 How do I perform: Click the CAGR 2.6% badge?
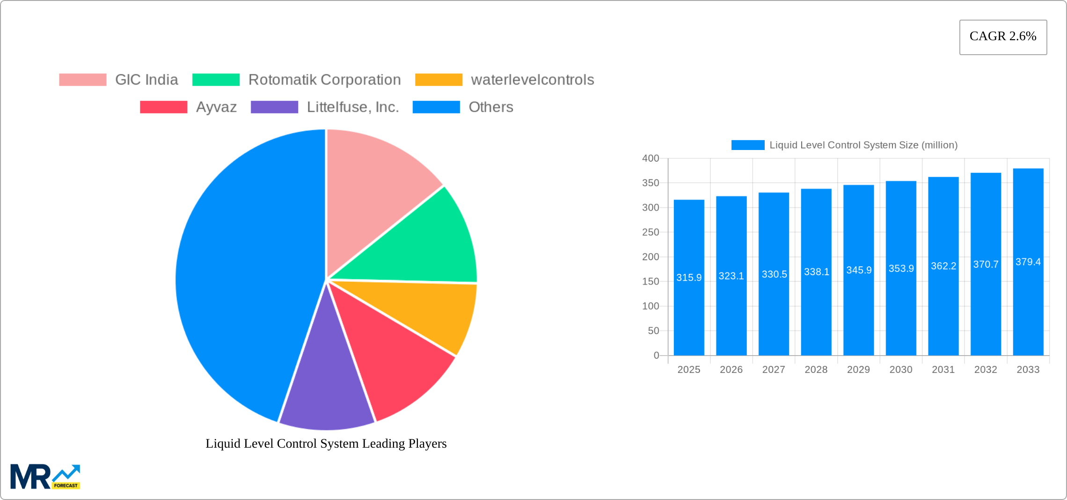[1002, 36]
